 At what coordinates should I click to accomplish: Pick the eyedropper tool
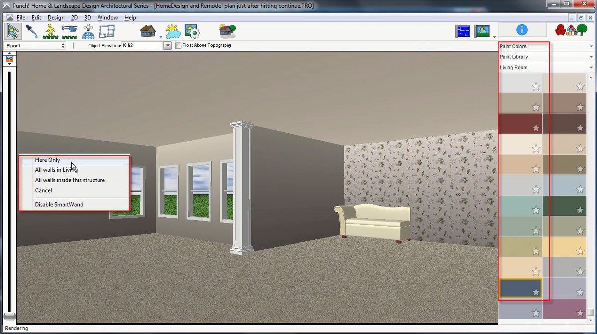[x=32, y=31]
